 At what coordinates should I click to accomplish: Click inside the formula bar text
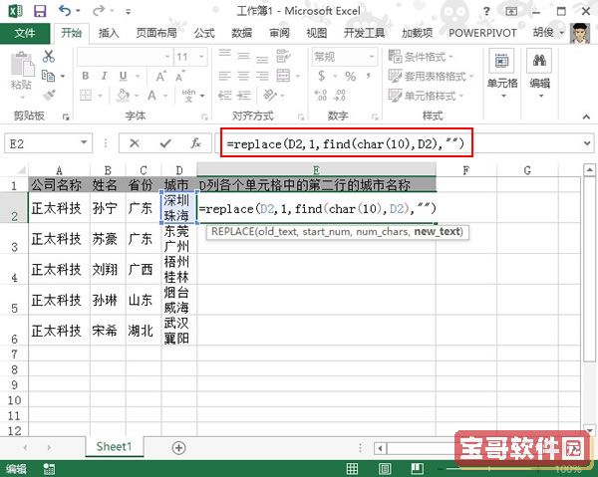(x=345, y=144)
